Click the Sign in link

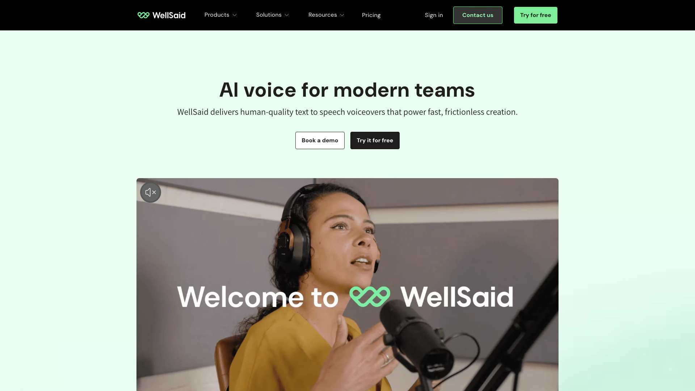[434, 15]
